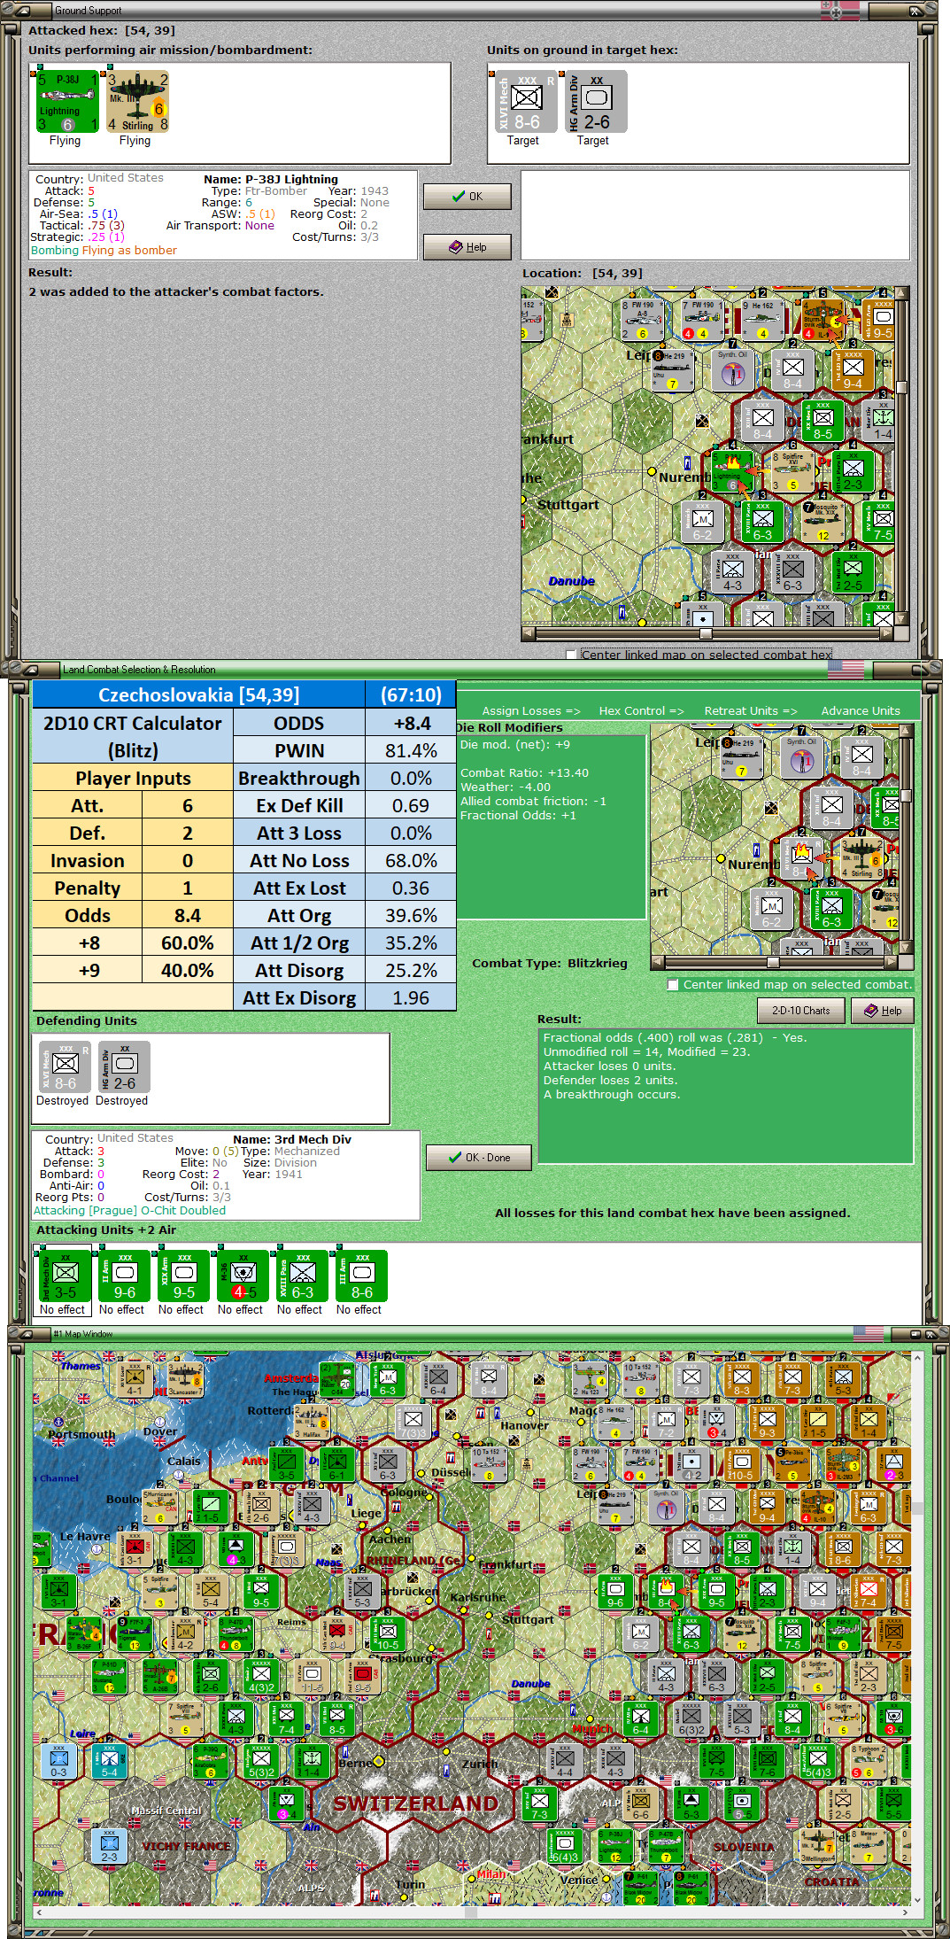The width and height of the screenshot is (950, 1939).
Task: Click the XLVI Mech 8-6 target unit
Action: coord(526,102)
